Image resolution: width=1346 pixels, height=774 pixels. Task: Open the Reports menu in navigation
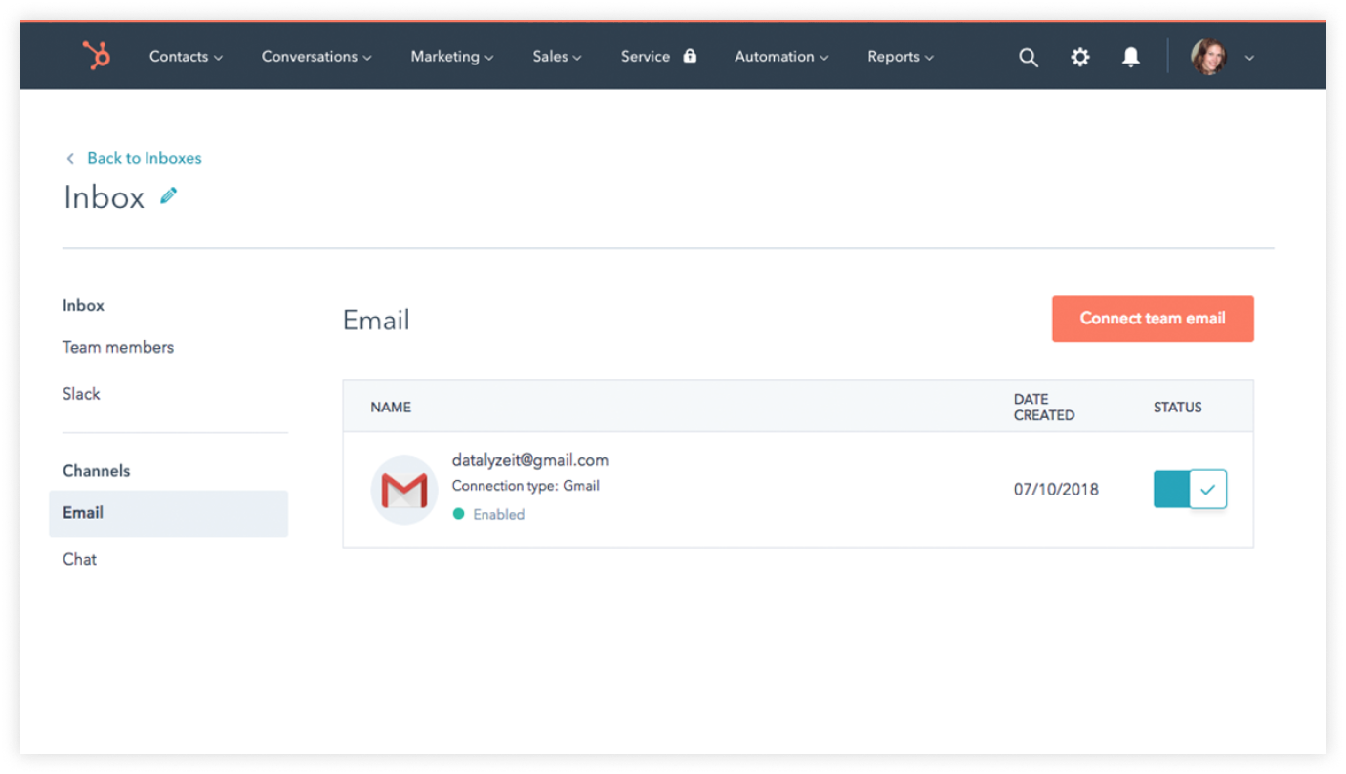click(900, 57)
